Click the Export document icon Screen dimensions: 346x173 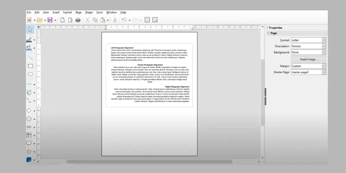point(63,20)
